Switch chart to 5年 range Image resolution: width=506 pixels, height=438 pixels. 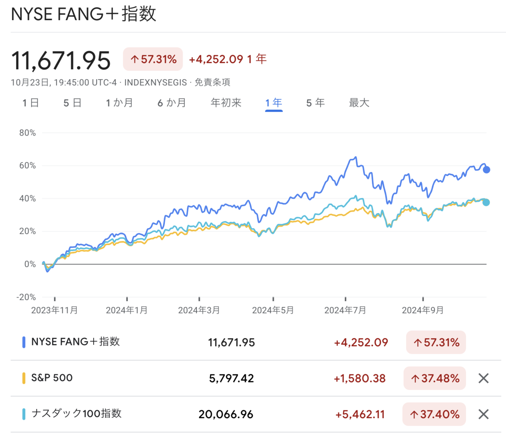315,103
